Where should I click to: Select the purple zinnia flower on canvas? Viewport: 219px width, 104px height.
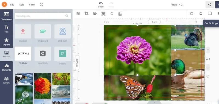[x=134, y=50]
